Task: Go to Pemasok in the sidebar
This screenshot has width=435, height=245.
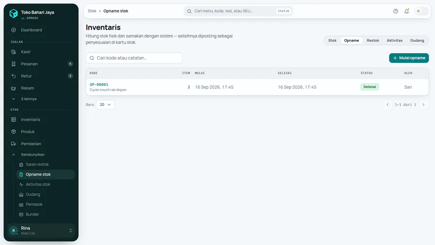Action: [x=45, y=204]
